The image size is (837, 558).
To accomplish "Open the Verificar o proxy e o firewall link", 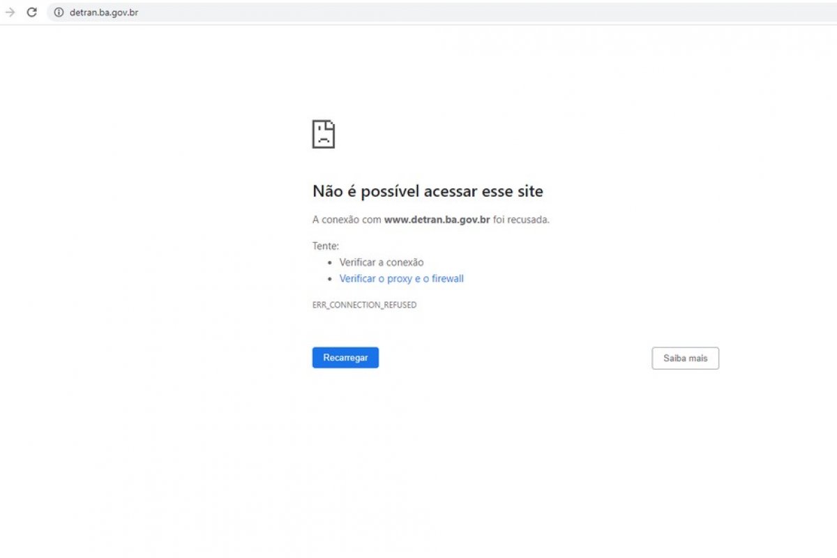I will [x=401, y=278].
